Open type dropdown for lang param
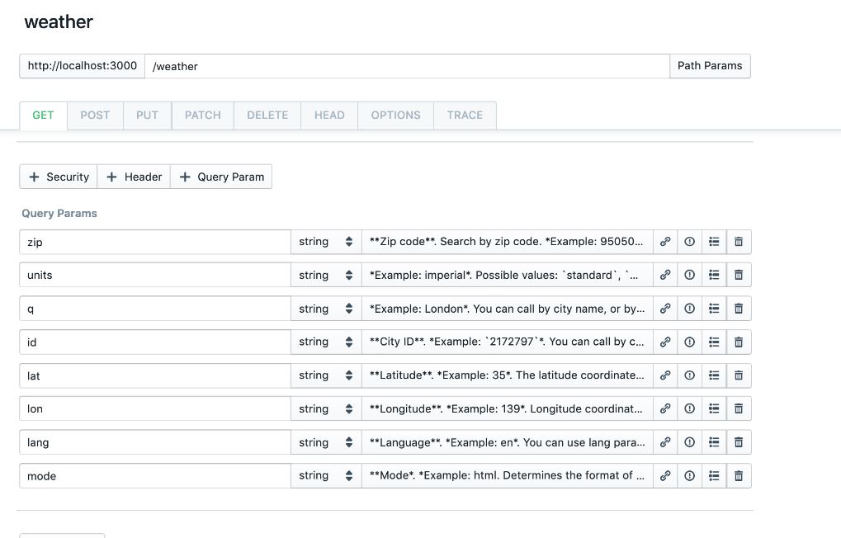Screen dimensions: 841x538 (x=326, y=442)
